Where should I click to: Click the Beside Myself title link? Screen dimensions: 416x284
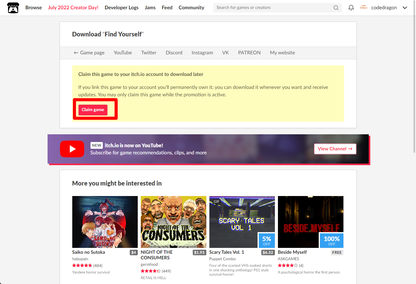[292, 252]
